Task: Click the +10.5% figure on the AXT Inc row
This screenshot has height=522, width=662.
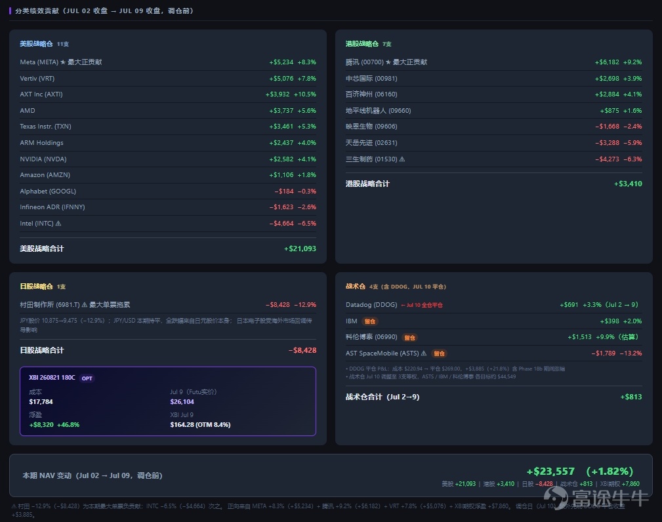Action: click(x=305, y=94)
